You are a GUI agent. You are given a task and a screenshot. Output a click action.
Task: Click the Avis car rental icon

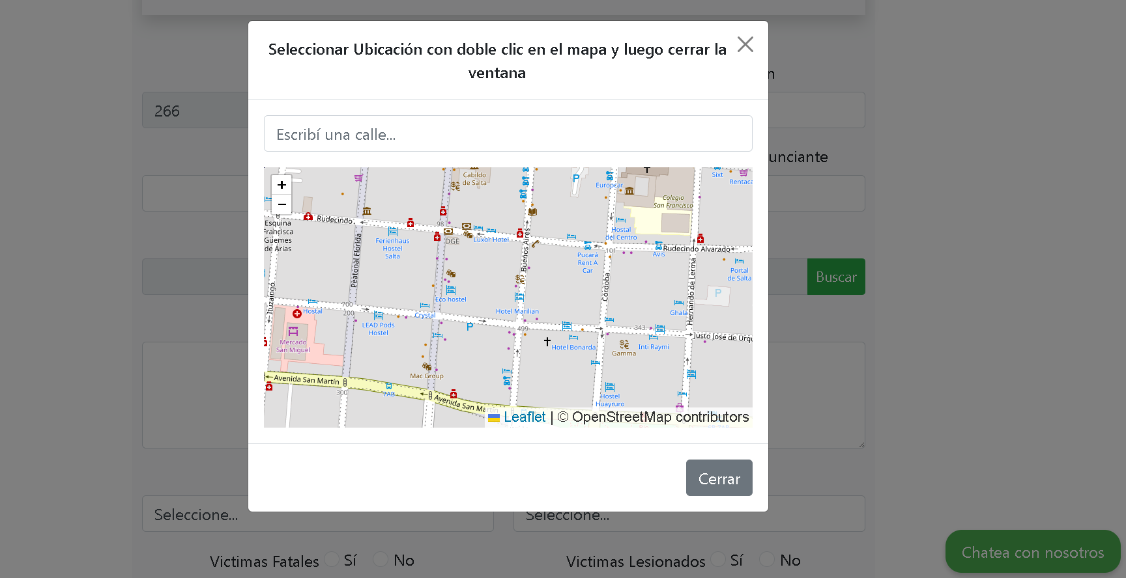[659, 246]
